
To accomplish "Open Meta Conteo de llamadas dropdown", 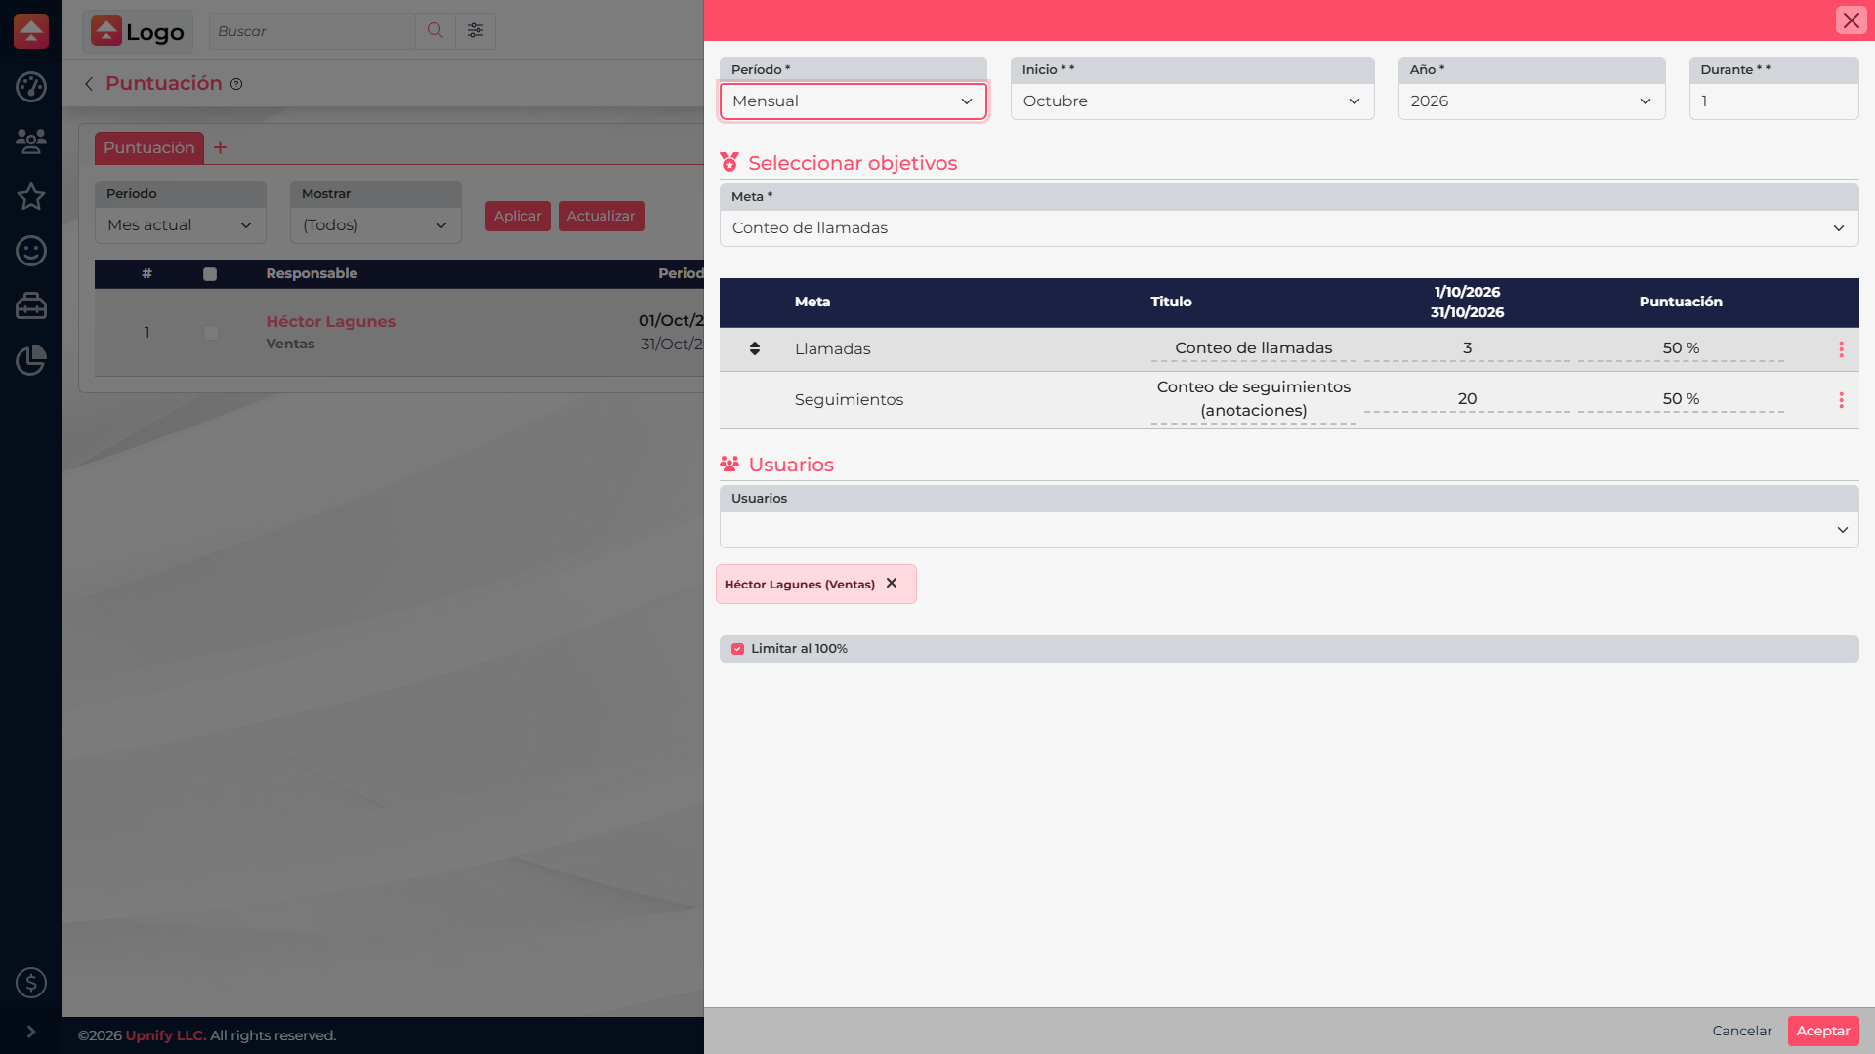I will tap(1289, 228).
